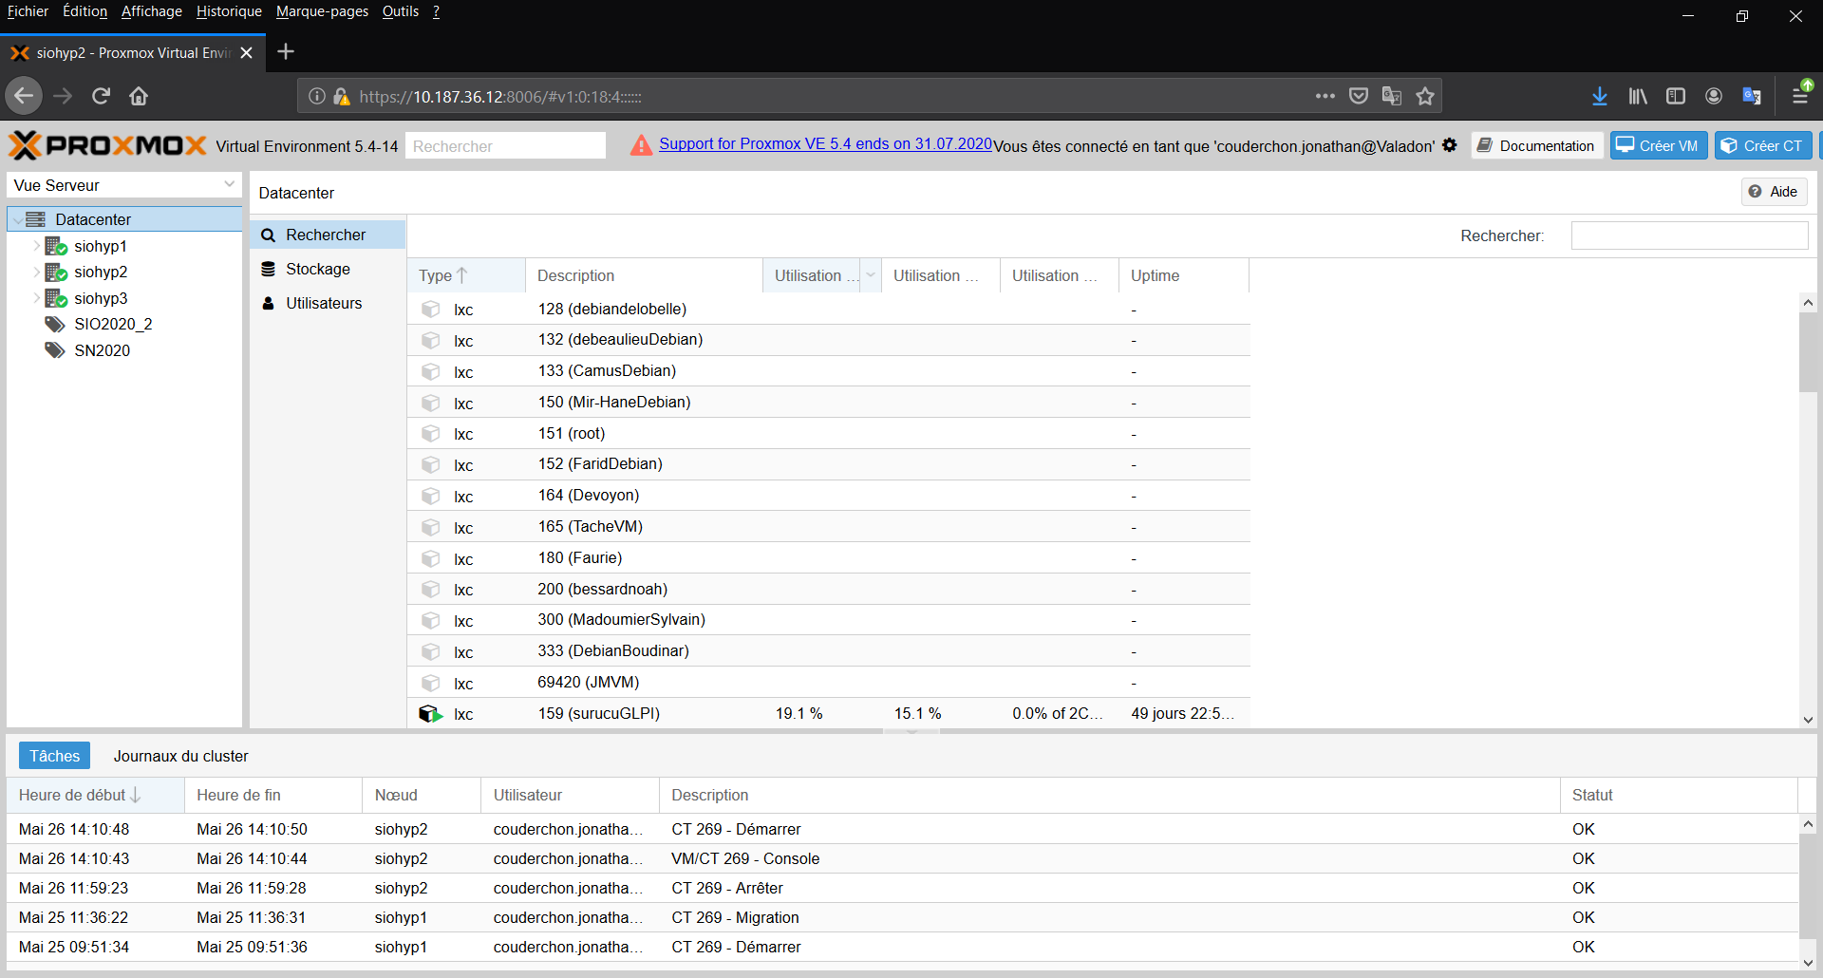Select the Rechercher panel item
The image size is (1823, 978).
tap(328, 235)
